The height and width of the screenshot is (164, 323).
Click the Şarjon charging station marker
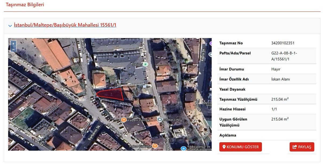point(145,64)
